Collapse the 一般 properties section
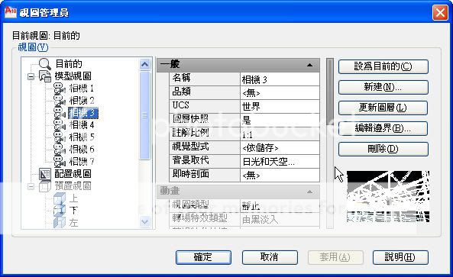This screenshot has width=453, height=277. pyautogui.click(x=309, y=65)
